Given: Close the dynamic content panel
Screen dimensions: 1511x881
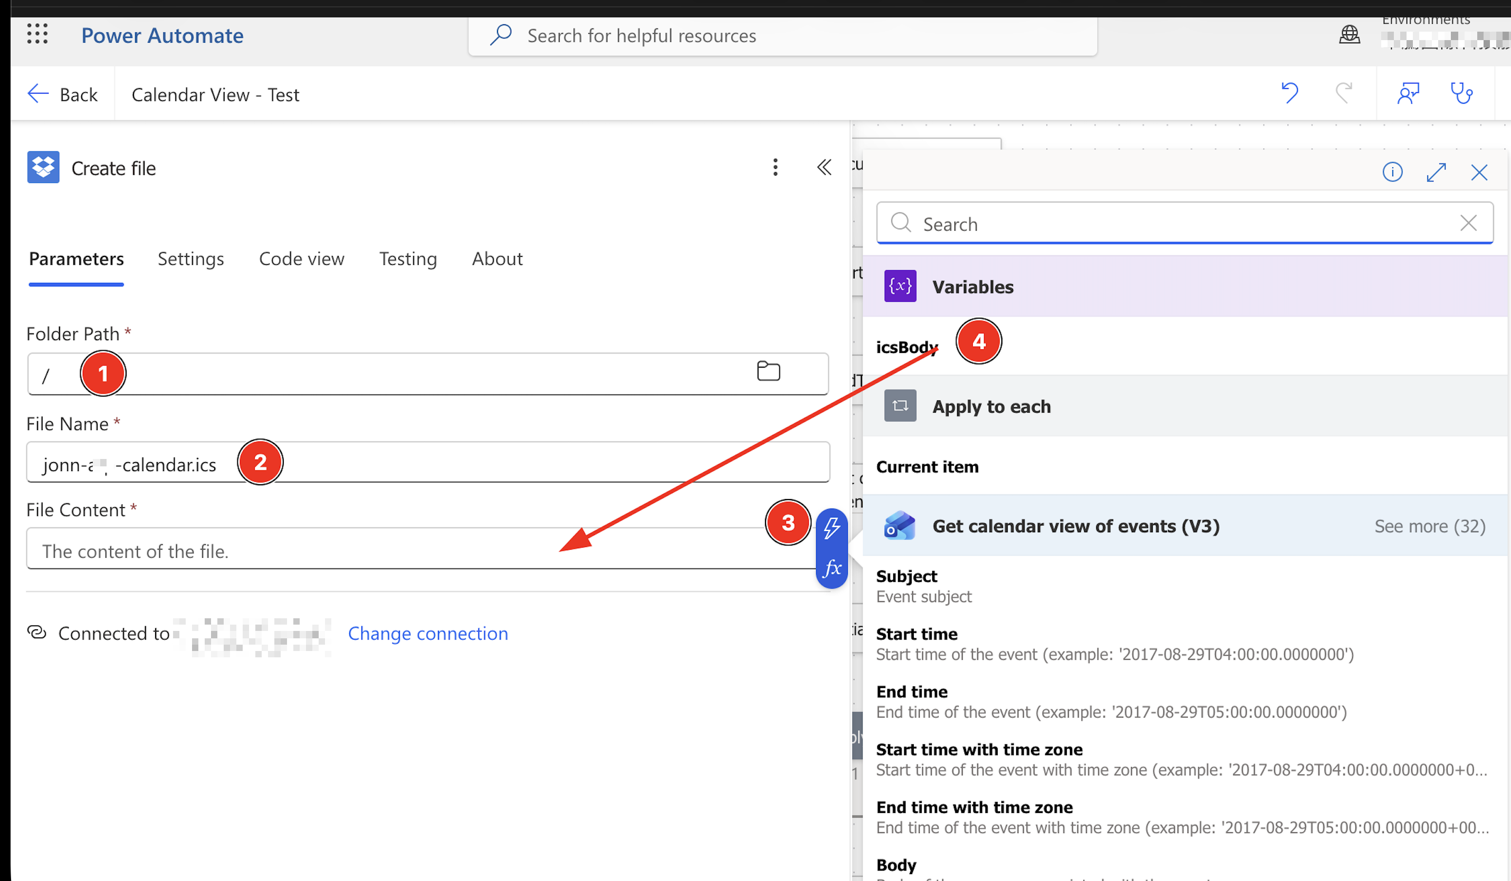Looking at the screenshot, I should click(1479, 172).
